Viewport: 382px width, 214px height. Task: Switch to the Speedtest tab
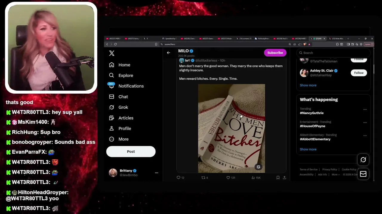[x=170, y=39]
